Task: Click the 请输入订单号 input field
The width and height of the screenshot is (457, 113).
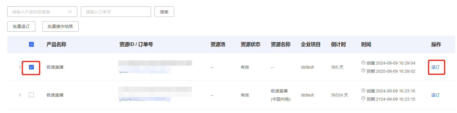Action: click(x=116, y=12)
